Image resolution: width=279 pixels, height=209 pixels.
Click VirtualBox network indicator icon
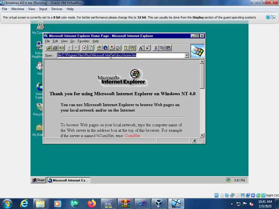click(232, 195)
